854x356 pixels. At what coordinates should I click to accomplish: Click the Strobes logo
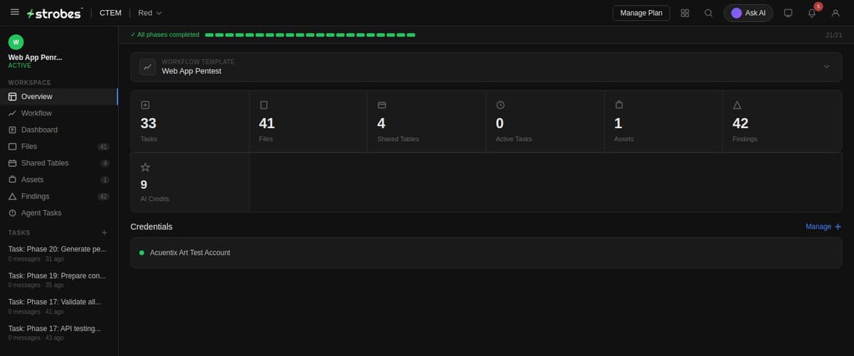[x=53, y=13]
